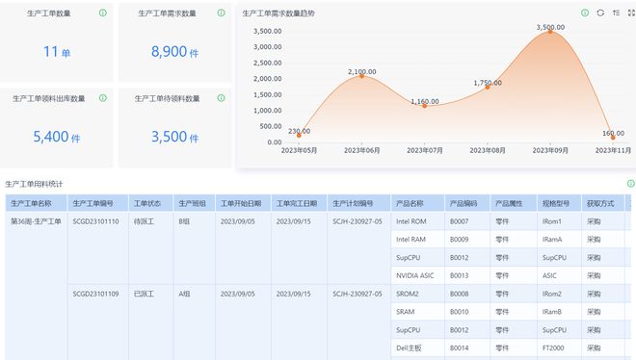The image size is (636, 360).
Task: Click the 2023年09月 axis label
Action: [550, 150]
